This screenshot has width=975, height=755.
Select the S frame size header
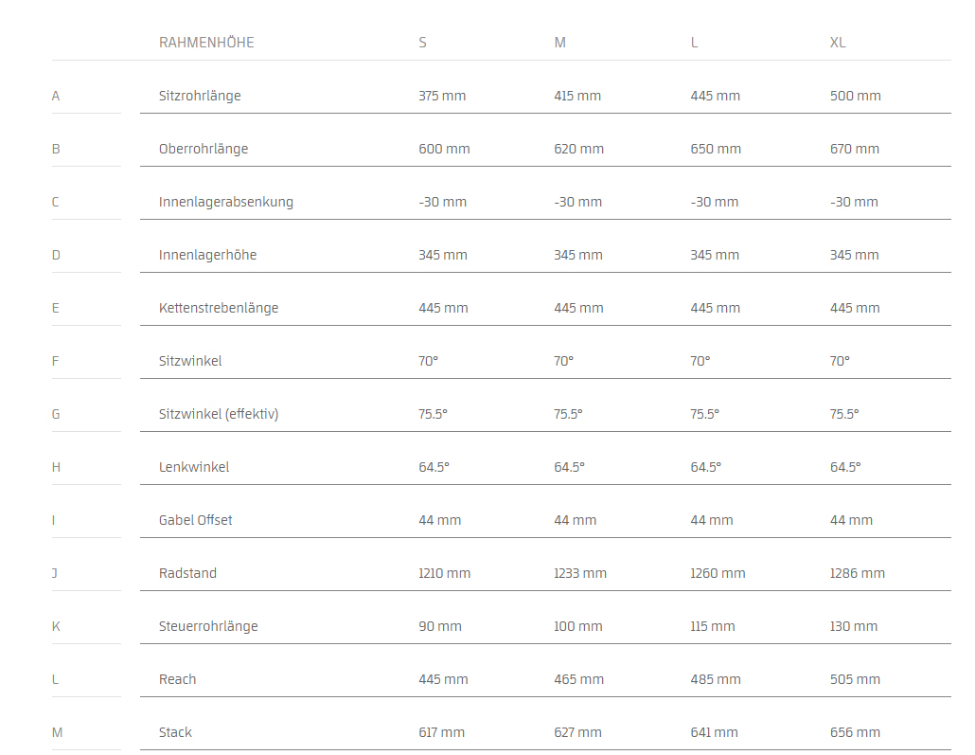click(x=422, y=43)
